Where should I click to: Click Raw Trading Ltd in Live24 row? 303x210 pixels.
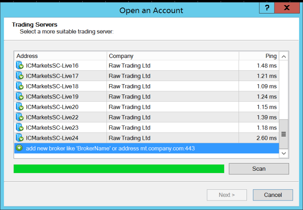[x=130, y=138]
